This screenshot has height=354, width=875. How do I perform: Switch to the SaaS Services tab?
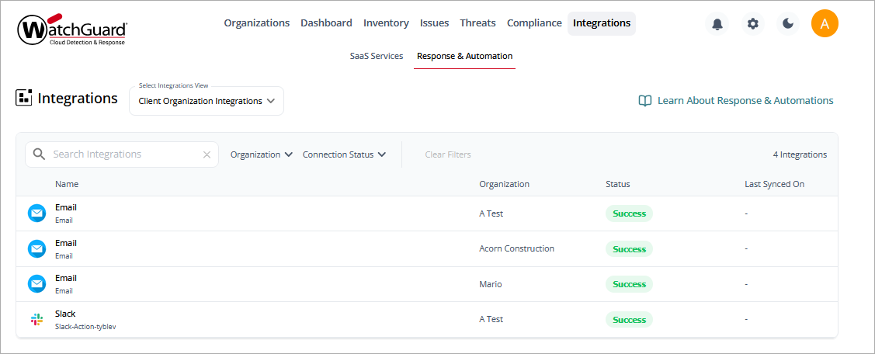click(377, 56)
